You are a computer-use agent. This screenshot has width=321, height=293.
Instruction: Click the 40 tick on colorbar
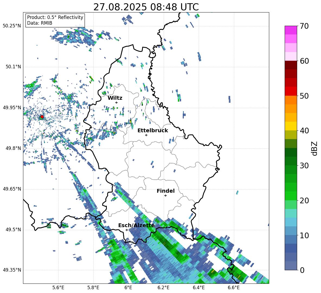(304, 131)
